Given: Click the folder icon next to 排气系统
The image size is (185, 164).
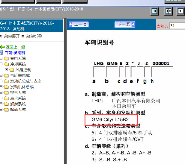Looking at the screenshot, I should 6,92.
